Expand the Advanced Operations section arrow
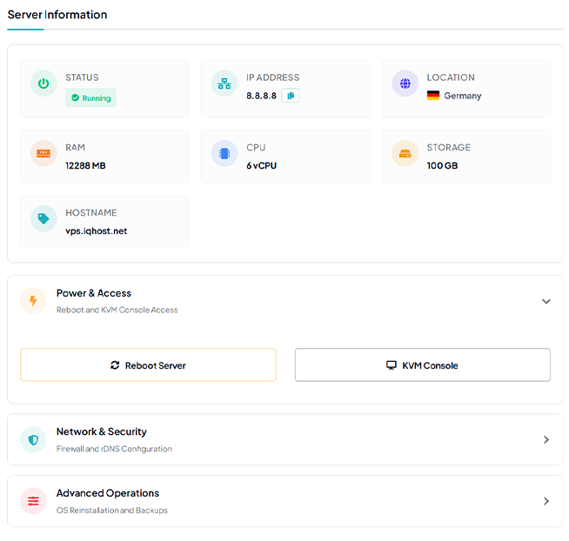The height and width of the screenshot is (541, 569). click(546, 501)
